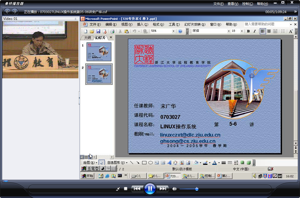Select slide 1 thumbnail
This screenshot has height=198, width=300.
coord(99,52)
